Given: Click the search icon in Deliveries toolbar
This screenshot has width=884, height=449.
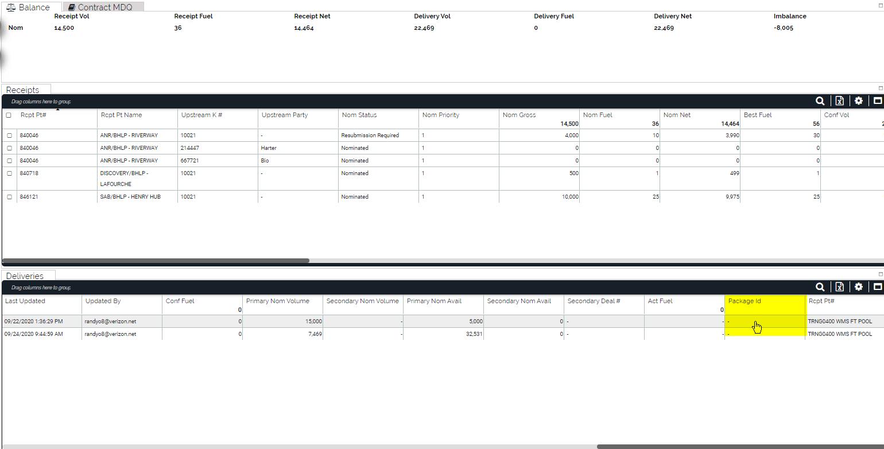Looking at the screenshot, I should tap(820, 287).
